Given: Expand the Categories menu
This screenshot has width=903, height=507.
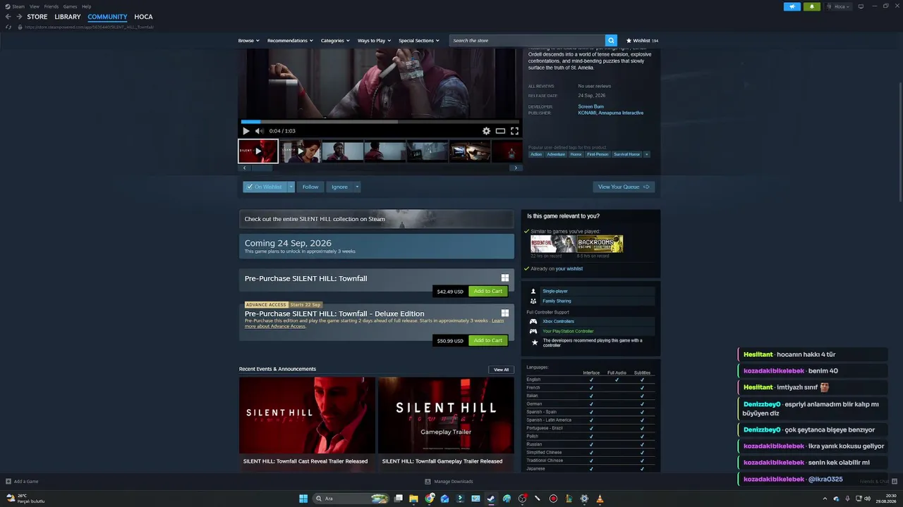Looking at the screenshot, I should 335,41.
